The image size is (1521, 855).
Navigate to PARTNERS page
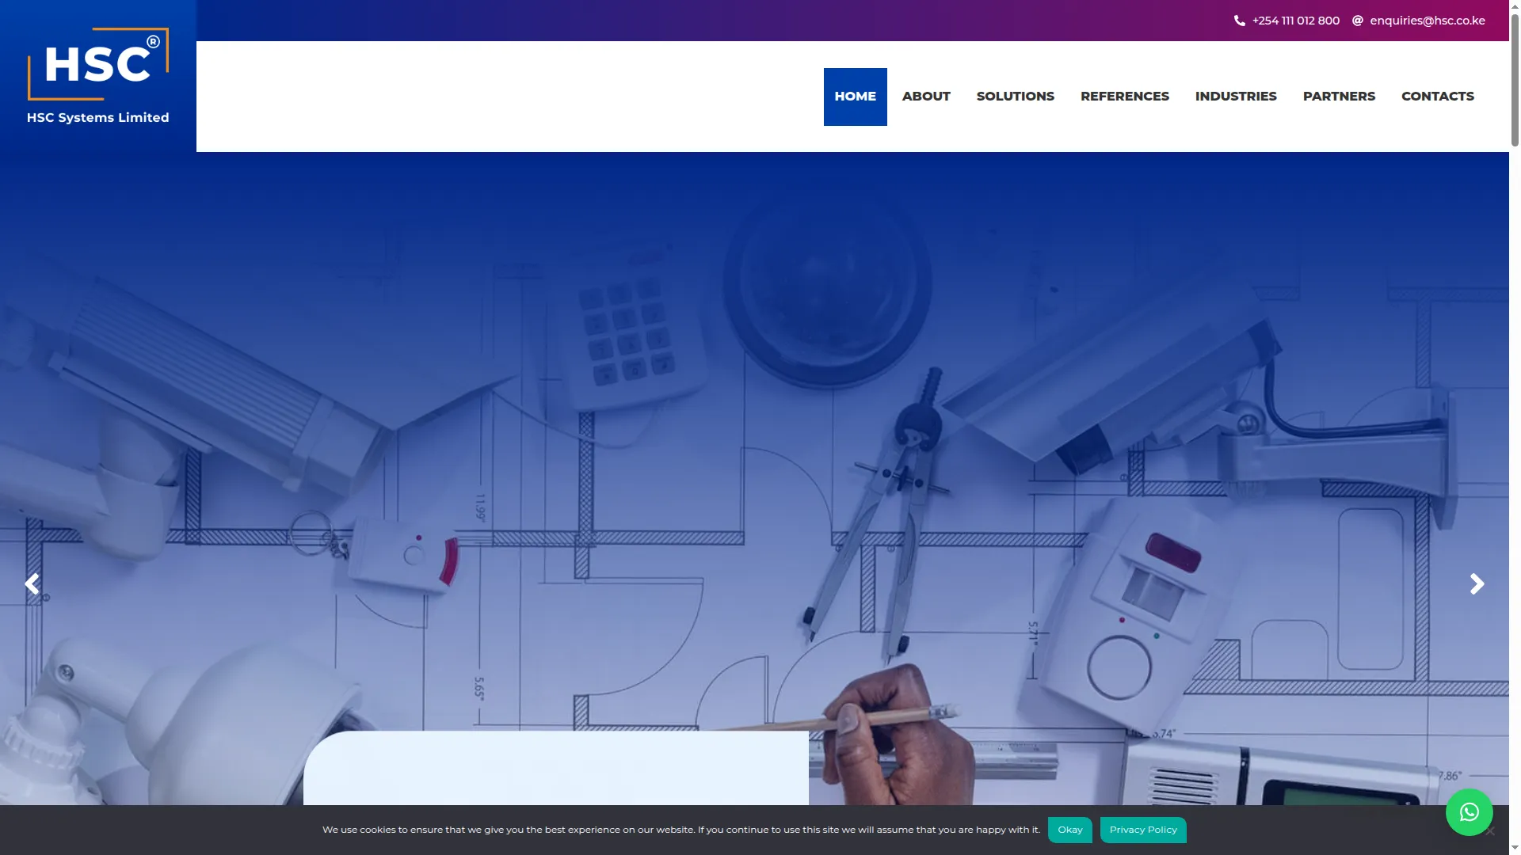[x=1339, y=97]
